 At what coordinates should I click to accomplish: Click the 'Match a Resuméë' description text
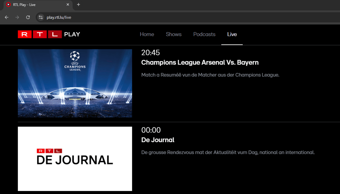(x=210, y=75)
